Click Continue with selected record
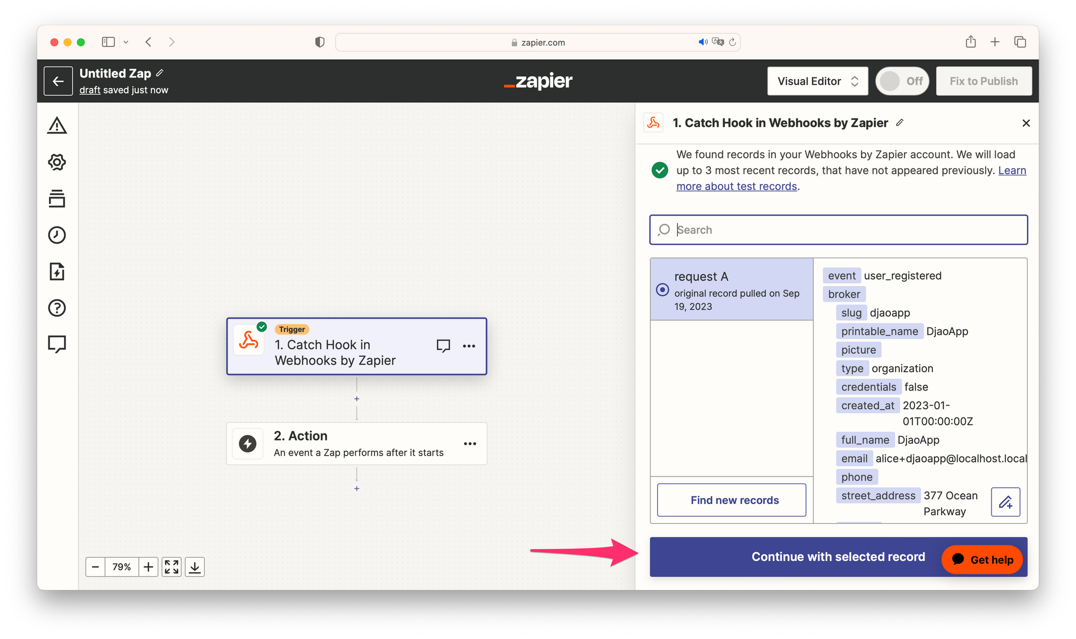Viewport: 1076px width, 639px height. click(x=838, y=557)
